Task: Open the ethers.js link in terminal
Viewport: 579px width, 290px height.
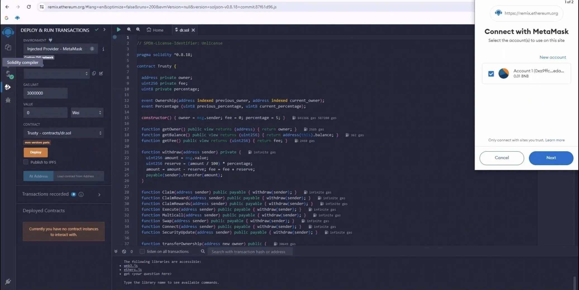Action: pyautogui.click(x=133, y=270)
